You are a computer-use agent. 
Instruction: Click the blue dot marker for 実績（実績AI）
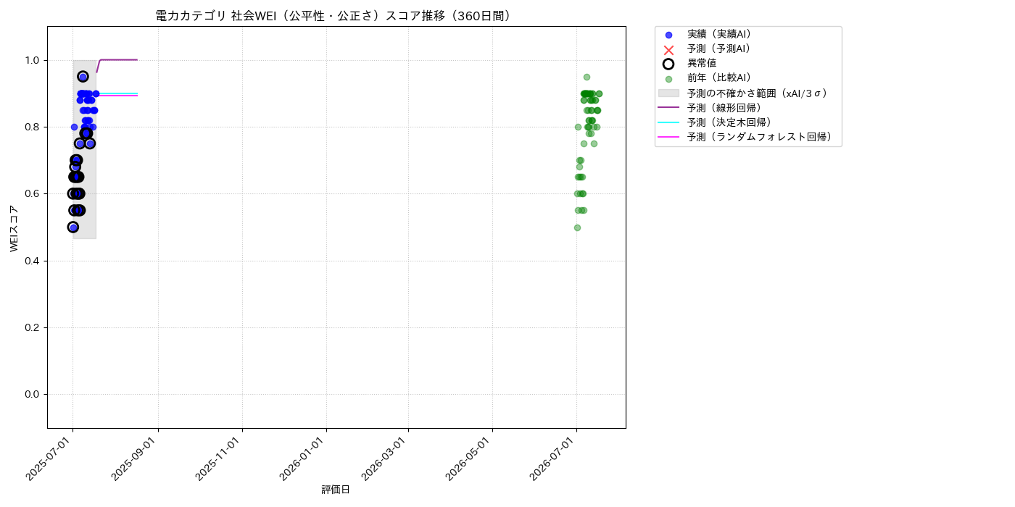coord(668,35)
